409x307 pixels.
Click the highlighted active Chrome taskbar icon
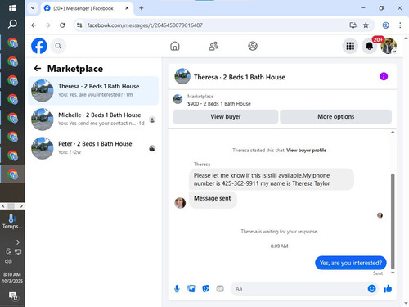click(12, 174)
